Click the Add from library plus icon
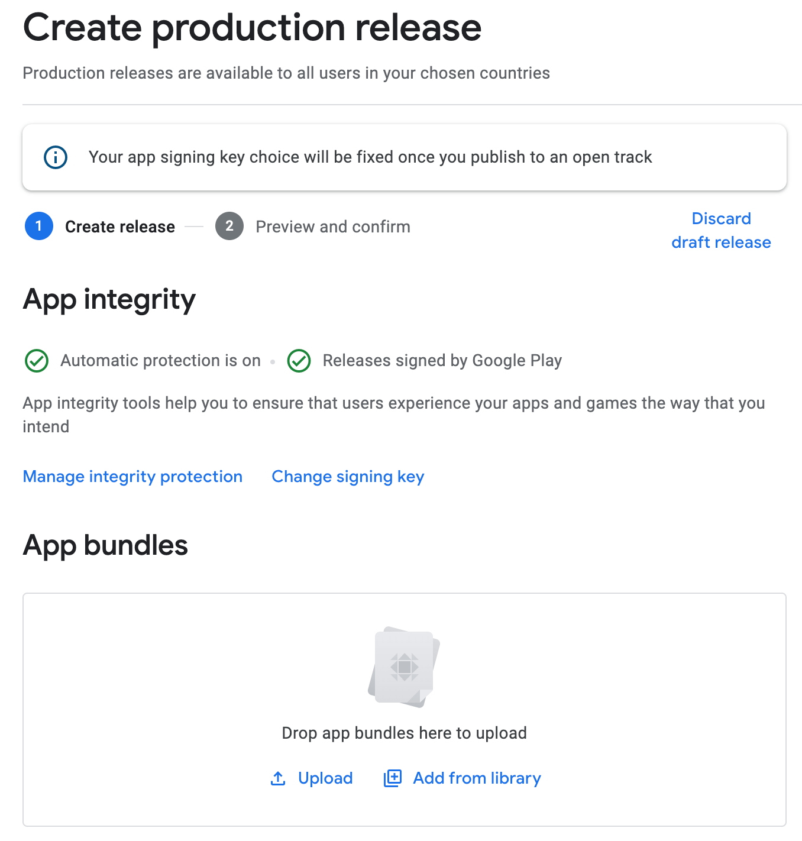The width and height of the screenshot is (802, 841). click(393, 778)
